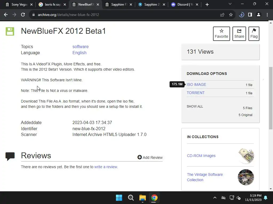Click the muted volume tray icon

pyautogui.click(x=239, y=198)
